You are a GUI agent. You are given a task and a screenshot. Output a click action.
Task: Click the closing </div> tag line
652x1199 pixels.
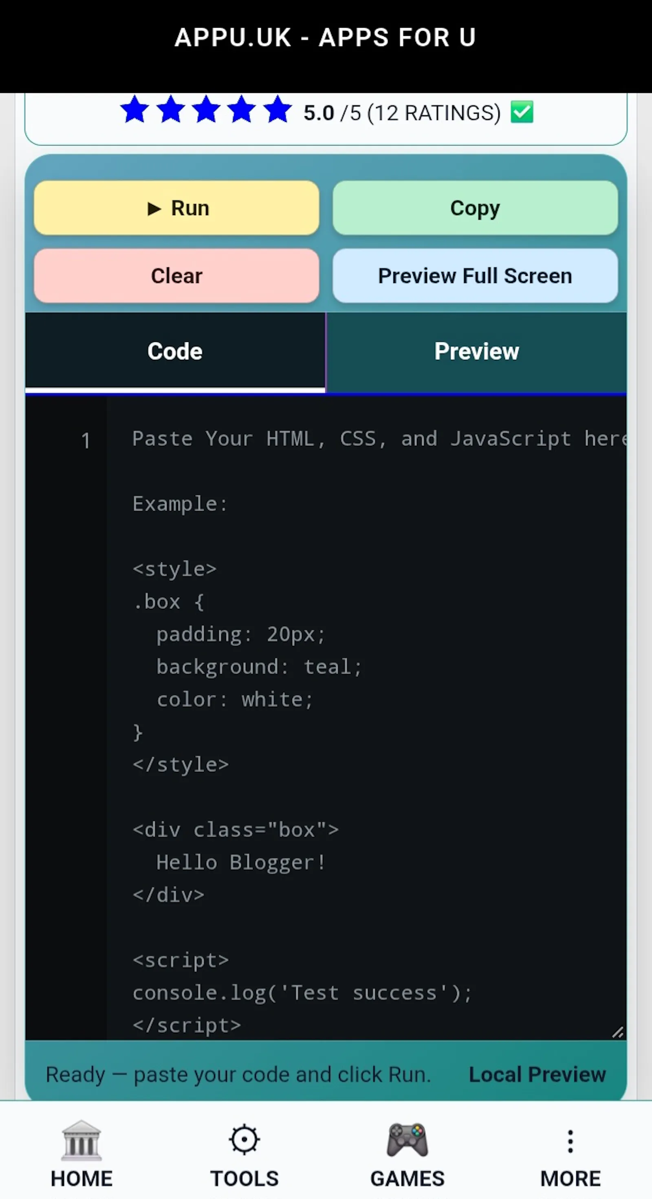168,895
